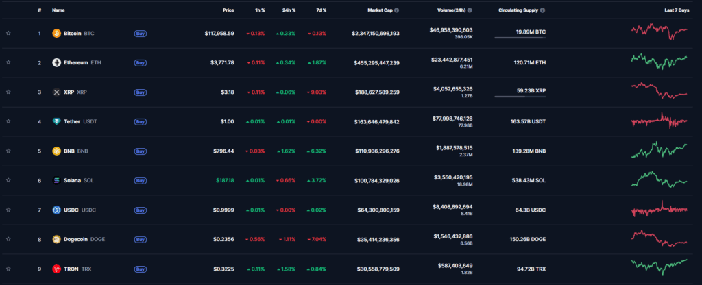
Task: Click Buy next to Solana
Action: point(140,180)
